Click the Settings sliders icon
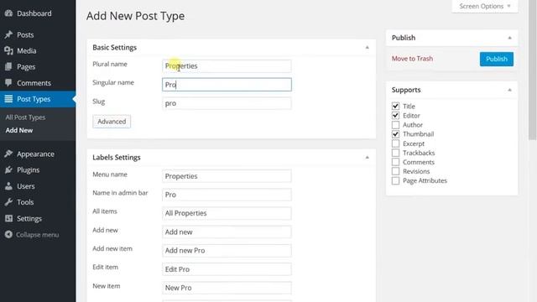537x302 pixels. [x=8, y=218]
